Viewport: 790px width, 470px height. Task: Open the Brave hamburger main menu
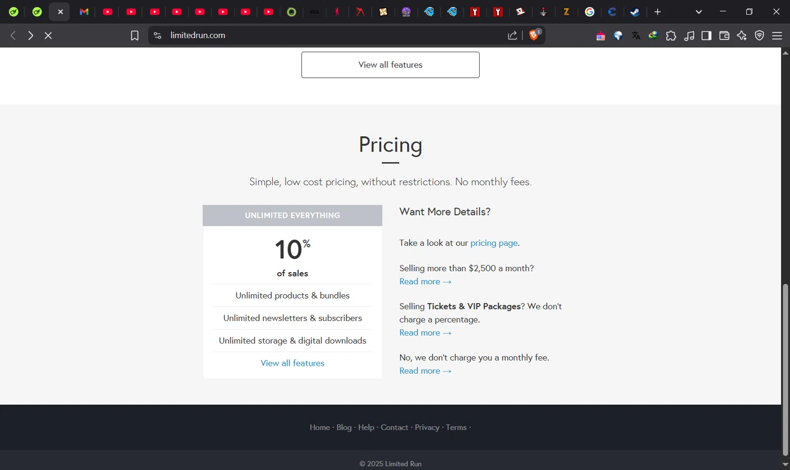tap(777, 36)
